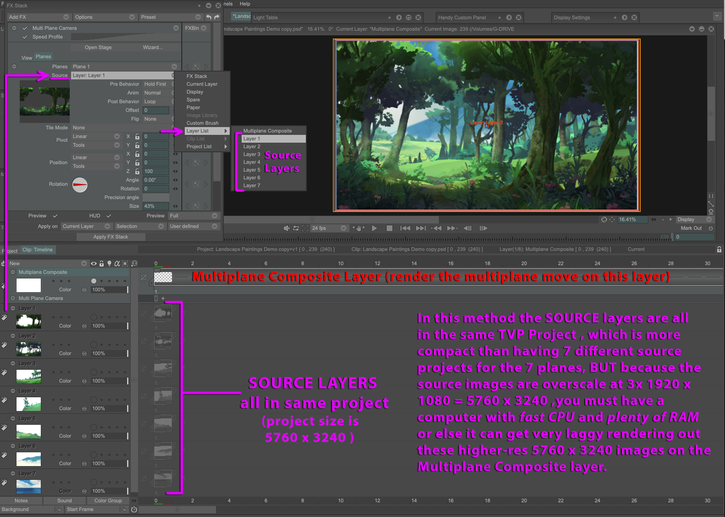Click the Layer 1 tag icon
725x517 pixels.
[x=4, y=317]
